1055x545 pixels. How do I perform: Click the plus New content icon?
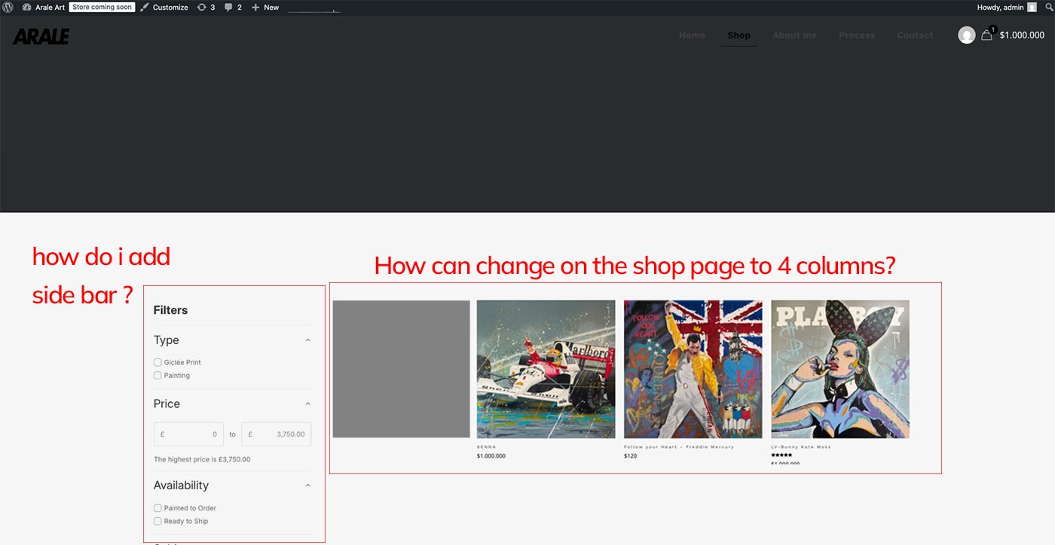[255, 7]
